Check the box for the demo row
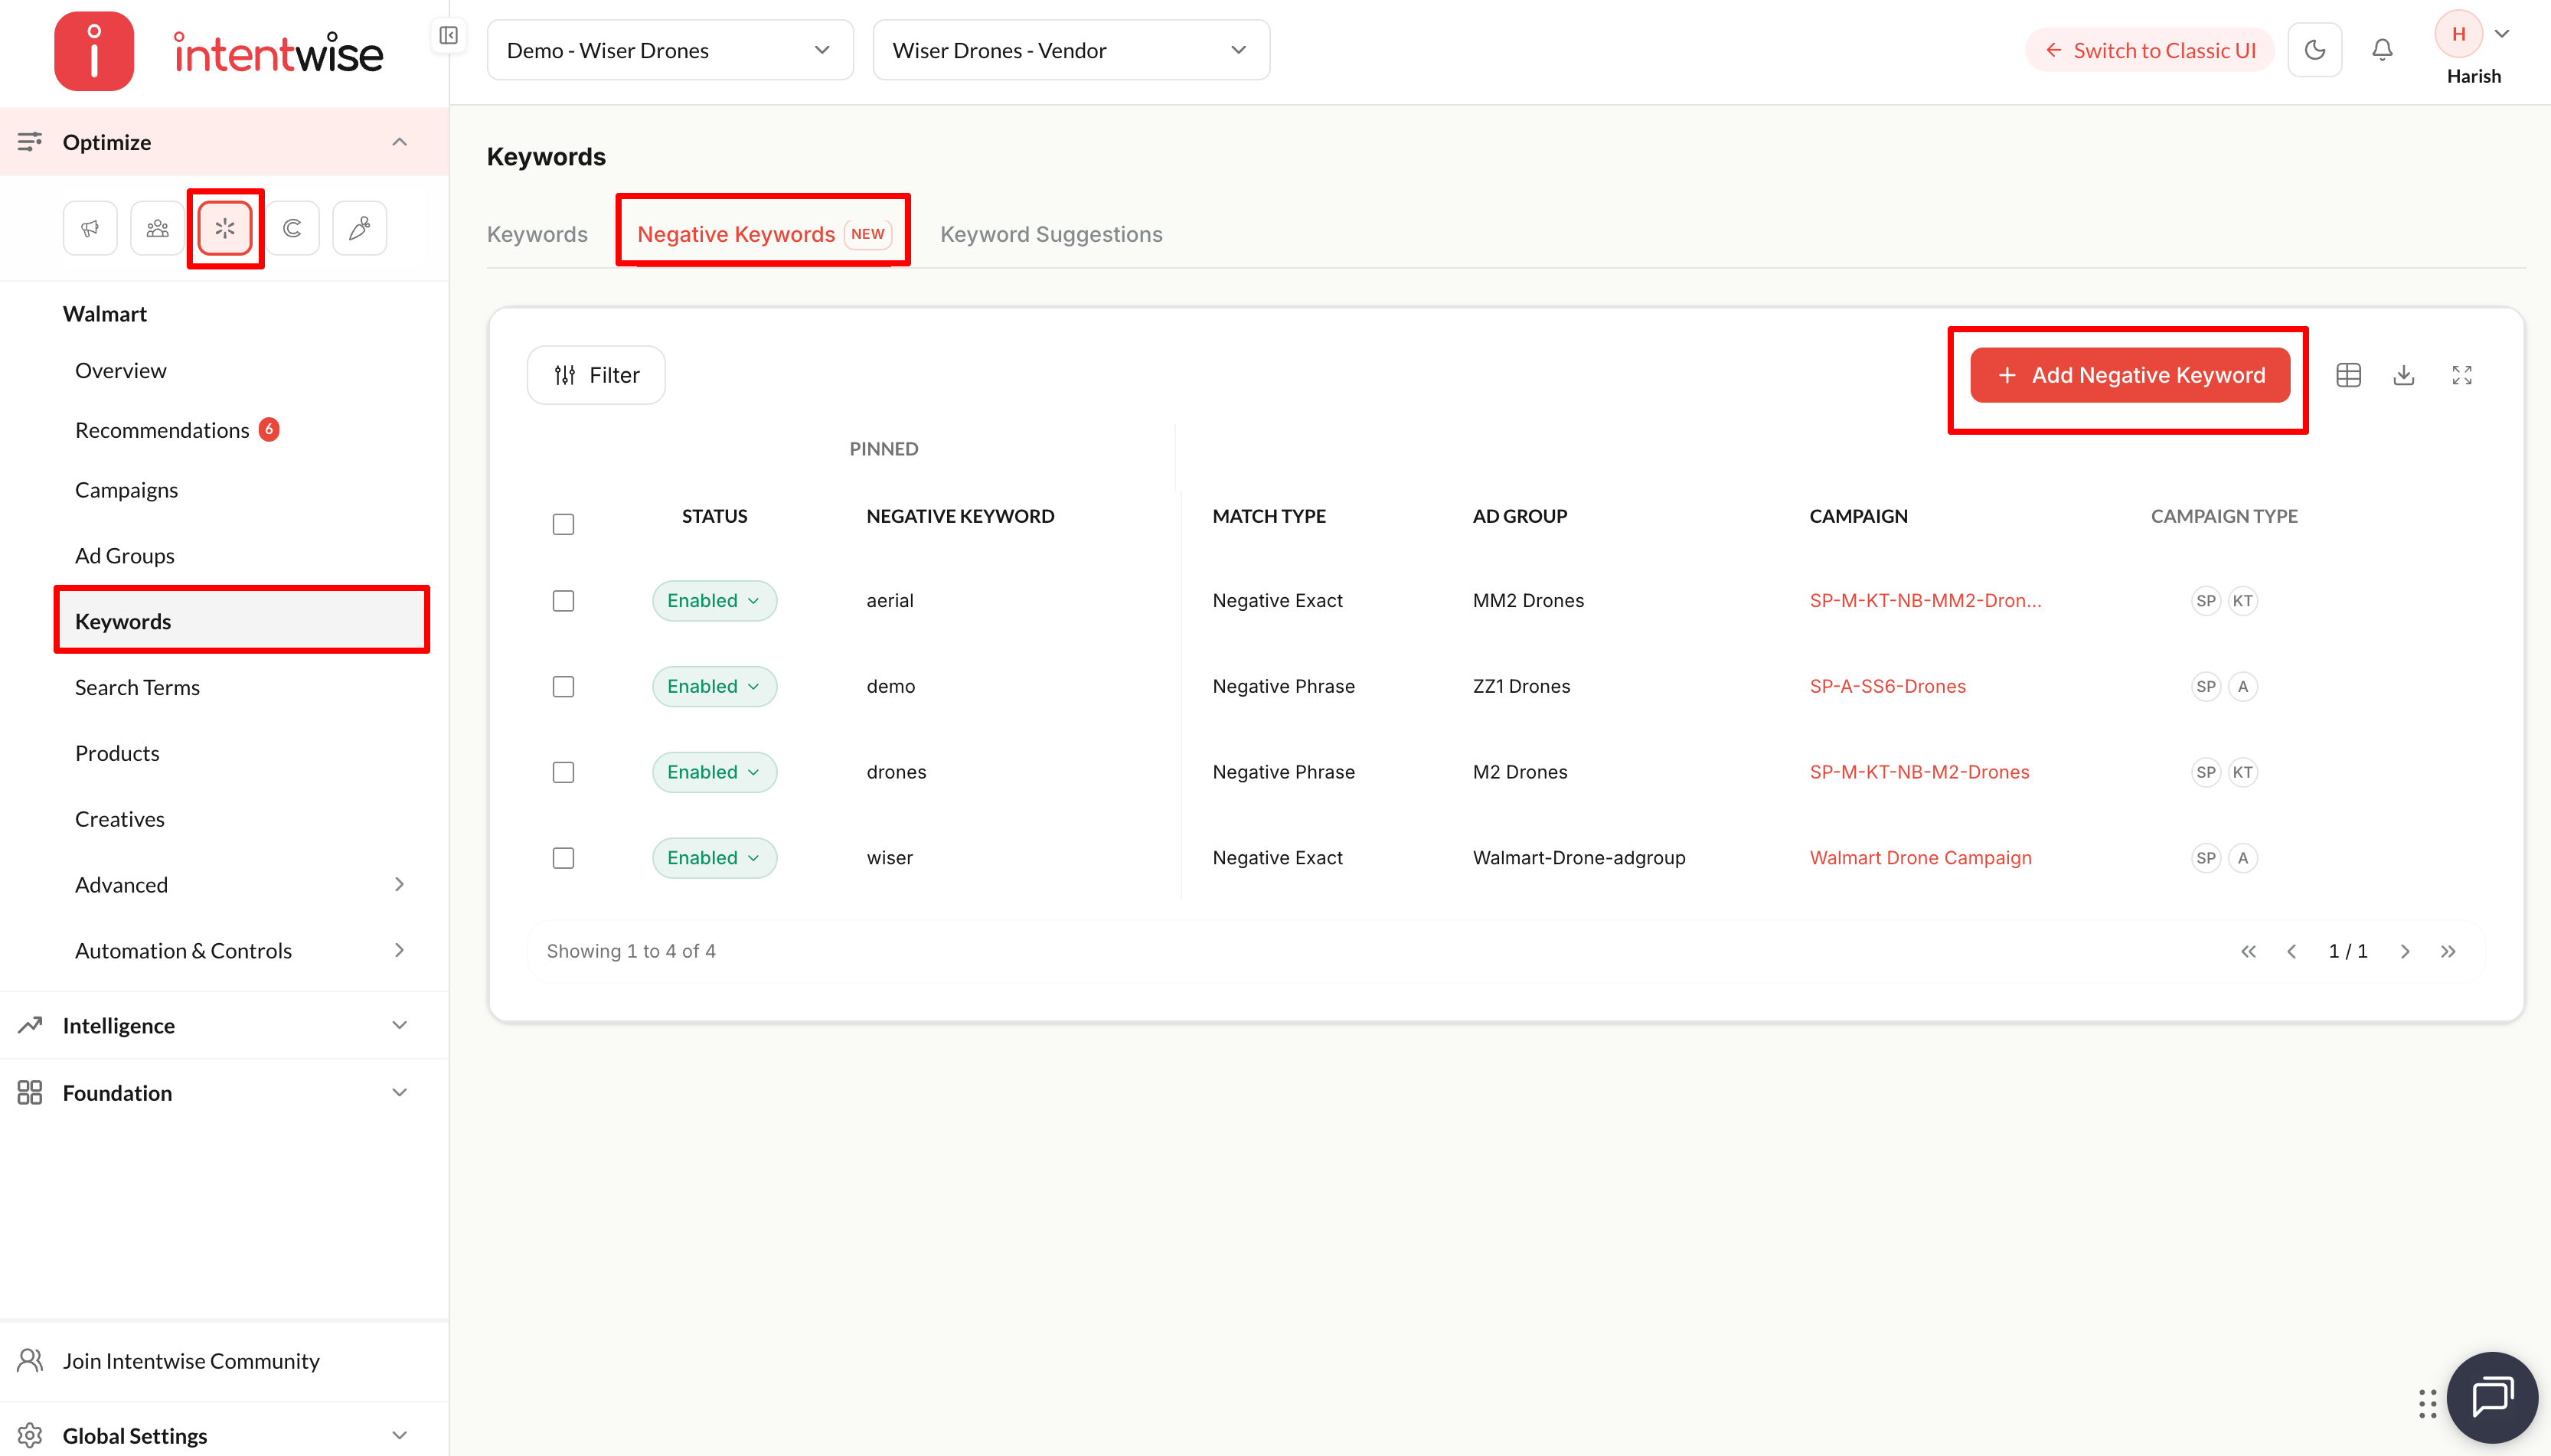This screenshot has width=2551, height=1456. 563,687
